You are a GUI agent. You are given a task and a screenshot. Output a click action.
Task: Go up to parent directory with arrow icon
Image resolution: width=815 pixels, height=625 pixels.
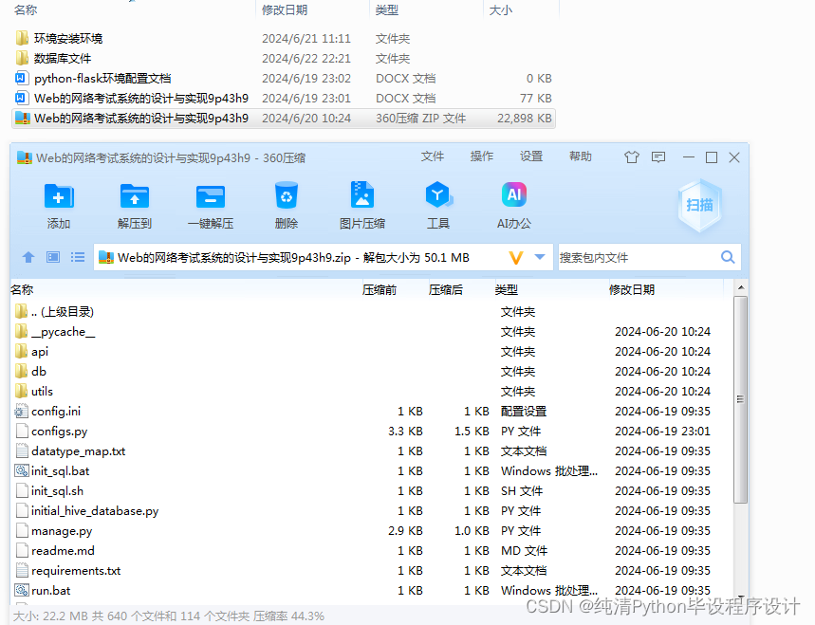(28, 257)
